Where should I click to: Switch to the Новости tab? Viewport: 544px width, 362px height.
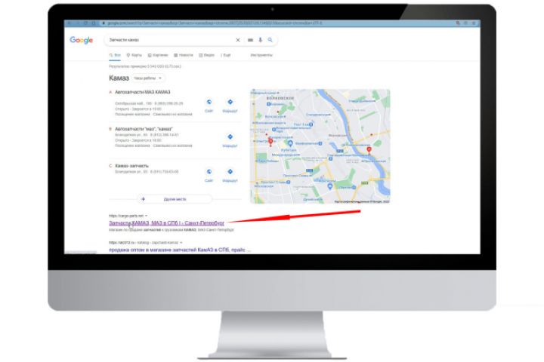click(x=184, y=55)
